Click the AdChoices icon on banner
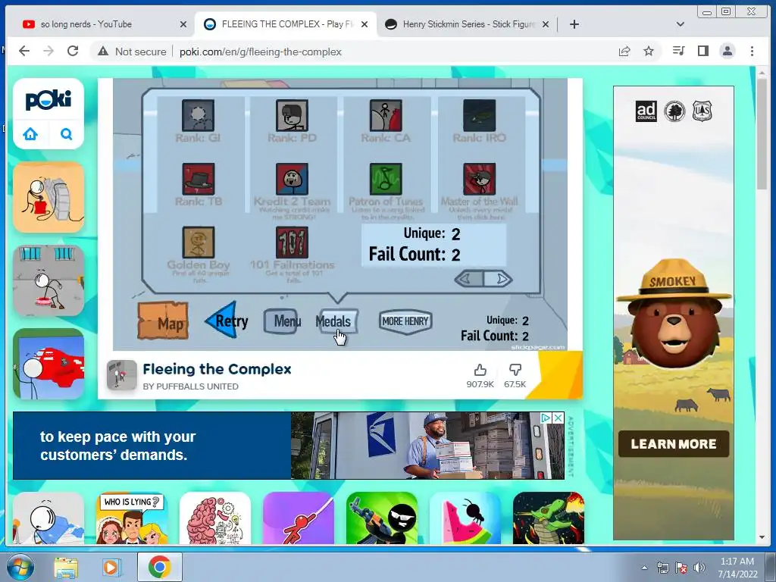The image size is (776, 582). tap(546, 418)
